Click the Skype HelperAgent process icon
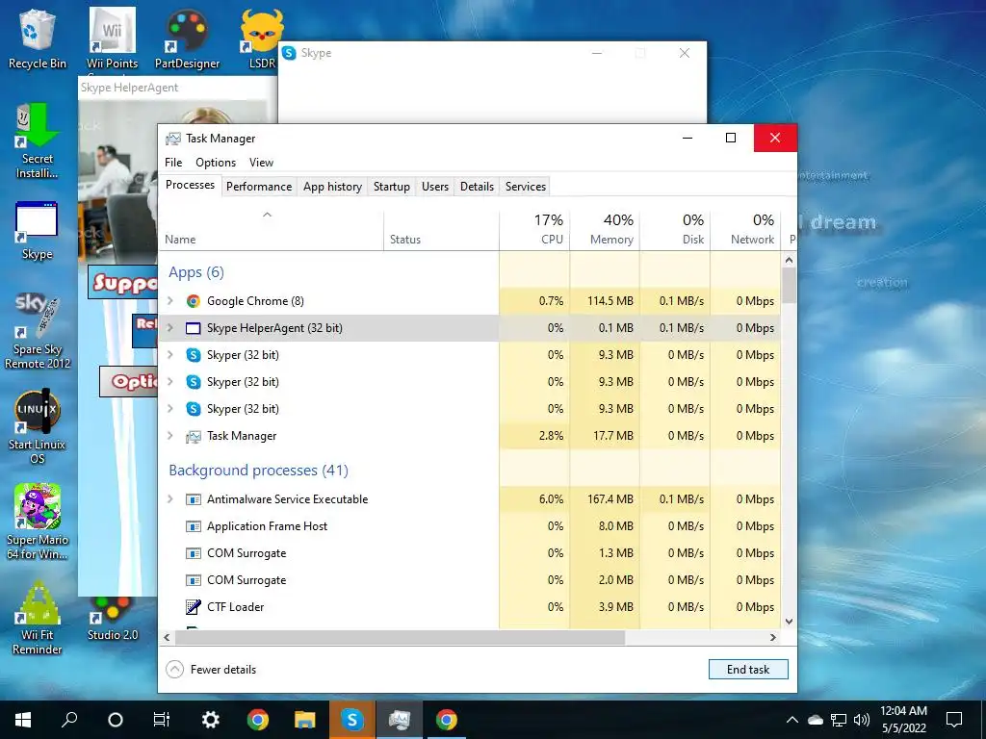 (x=193, y=328)
